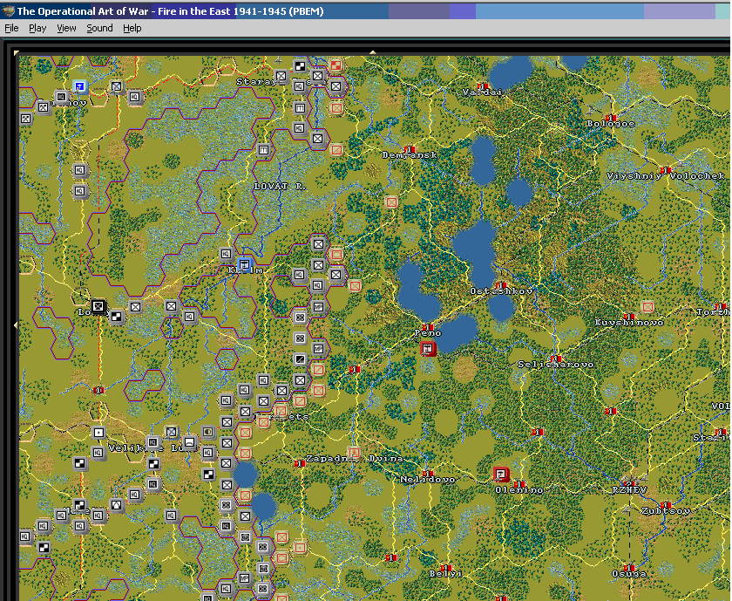Click the Belyi town label

click(x=445, y=573)
